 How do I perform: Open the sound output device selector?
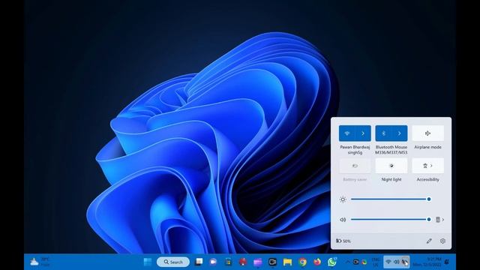(439, 220)
